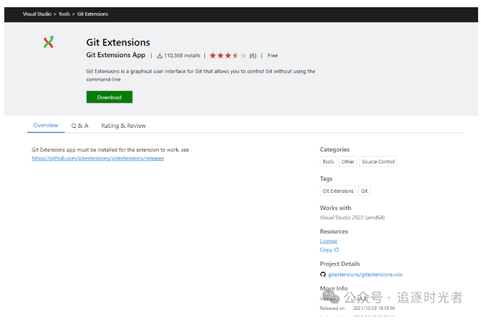Click the Git Extensions logo icon
481x330 pixels.
click(x=48, y=42)
